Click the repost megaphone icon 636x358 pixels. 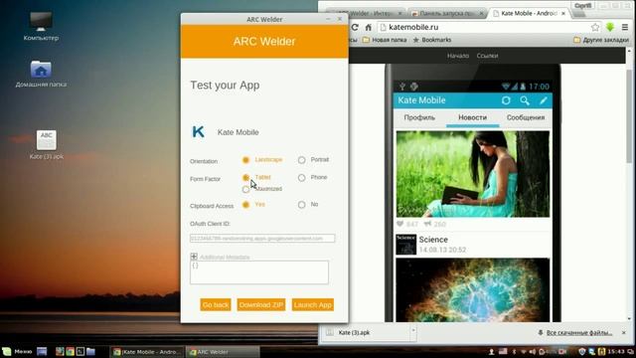pos(427,224)
